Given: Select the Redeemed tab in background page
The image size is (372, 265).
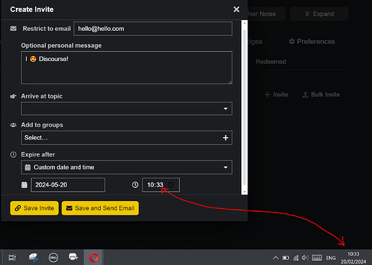Looking at the screenshot, I should pyautogui.click(x=271, y=62).
